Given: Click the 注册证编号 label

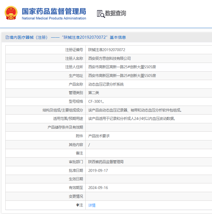Looking at the screenshot, I should (x=74, y=50).
